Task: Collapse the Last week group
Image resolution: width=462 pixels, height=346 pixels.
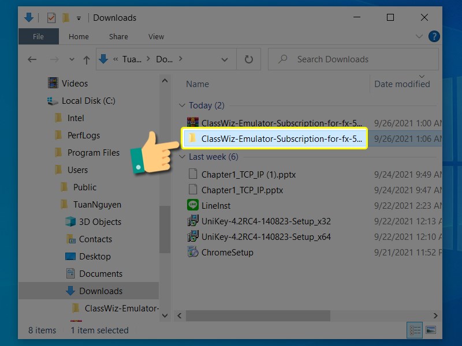Action: pos(182,157)
